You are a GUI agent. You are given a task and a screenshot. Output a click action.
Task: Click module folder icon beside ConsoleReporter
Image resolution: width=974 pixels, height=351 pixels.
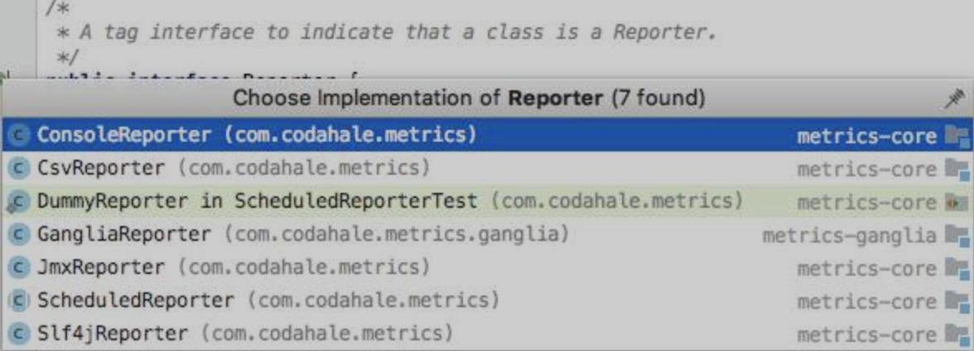(x=957, y=135)
